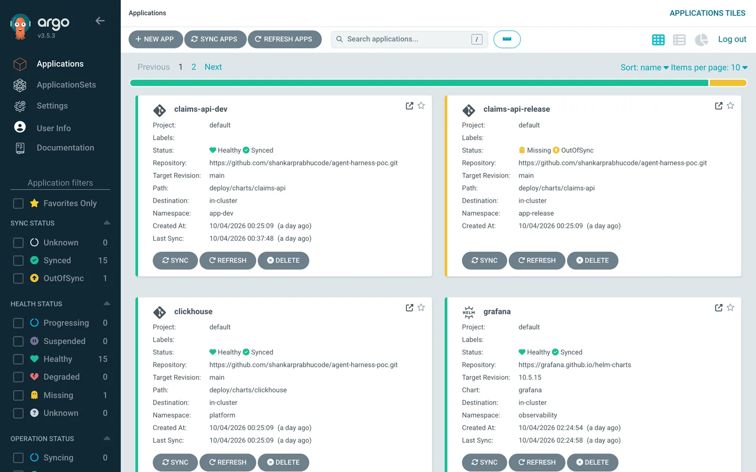Click SYNC APPS button

click(x=215, y=39)
